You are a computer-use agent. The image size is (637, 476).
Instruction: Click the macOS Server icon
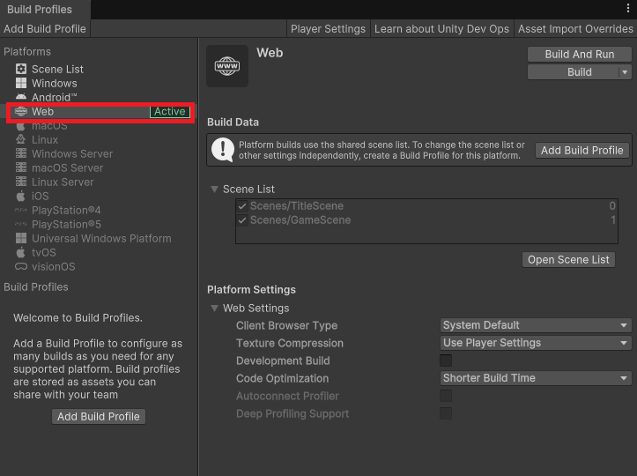[21, 167]
